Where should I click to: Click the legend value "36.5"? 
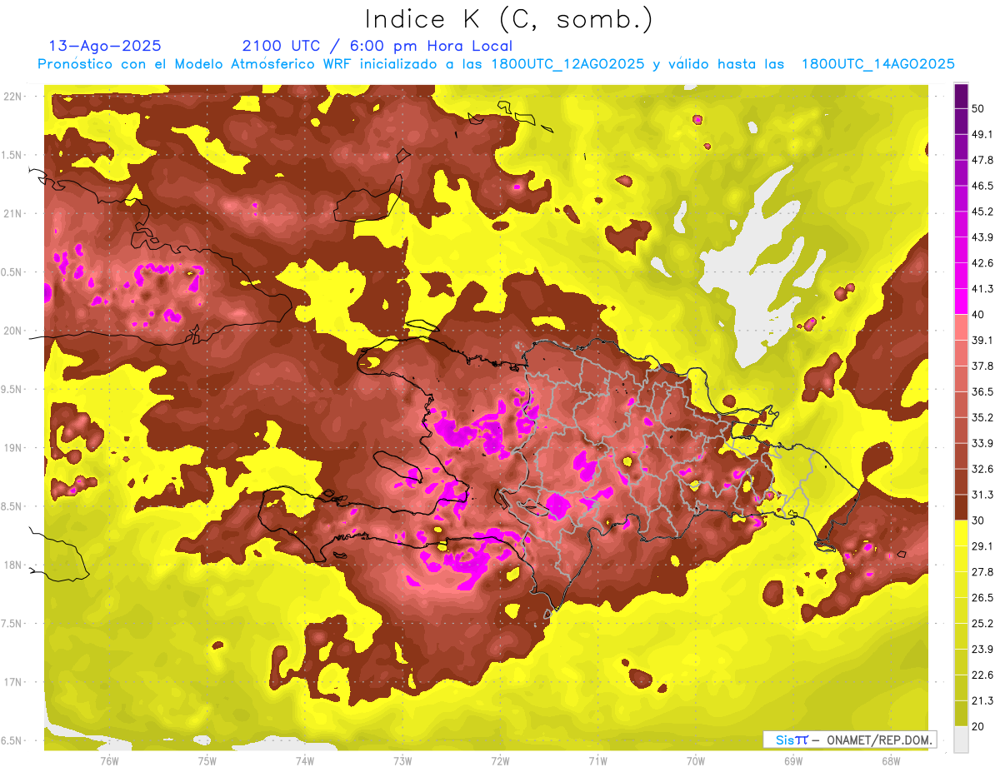(982, 391)
